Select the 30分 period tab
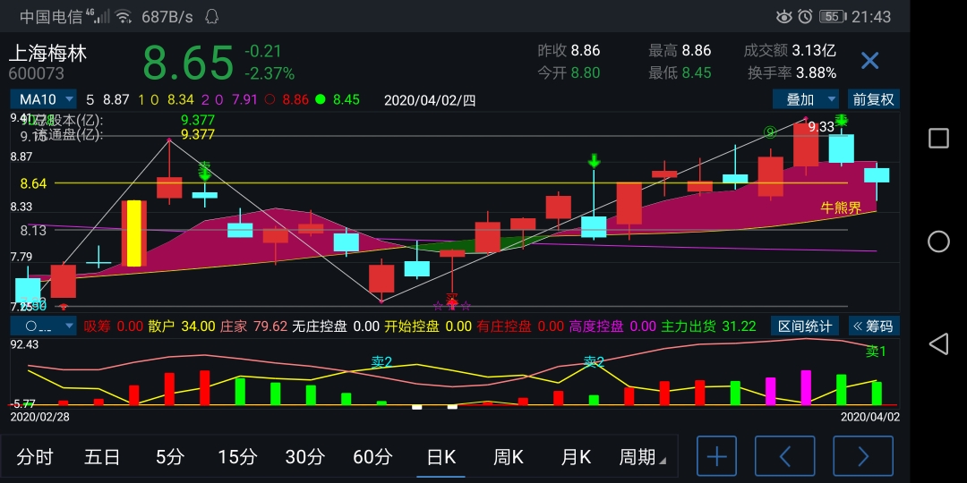Image resolution: width=967 pixels, height=483 pixels. 304,456
